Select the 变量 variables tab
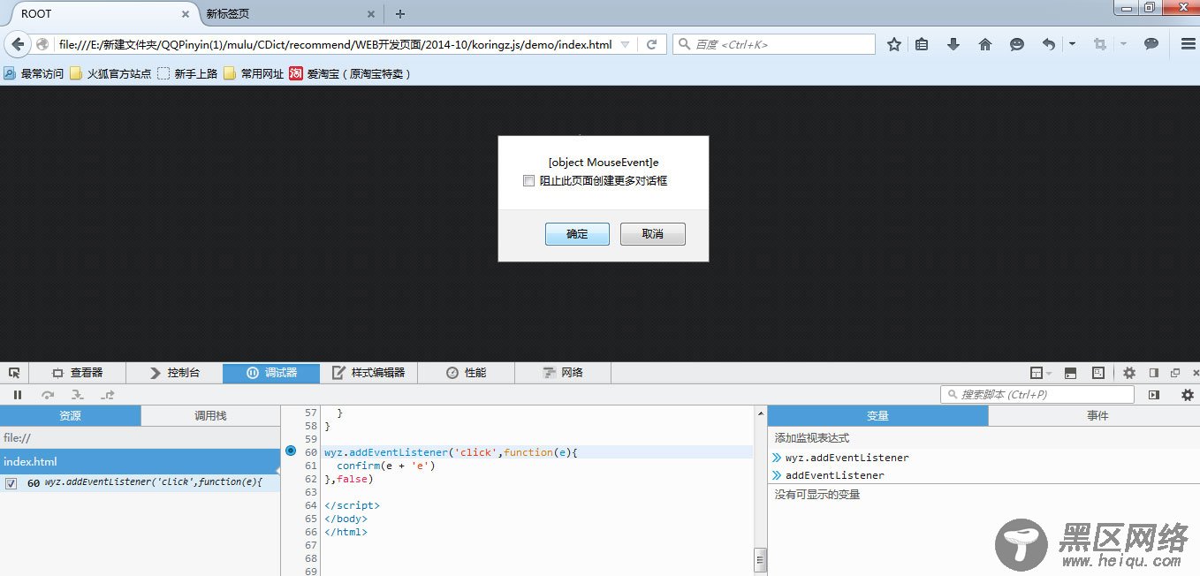This screenshot has height=576, width=1200. coord(877,415)
